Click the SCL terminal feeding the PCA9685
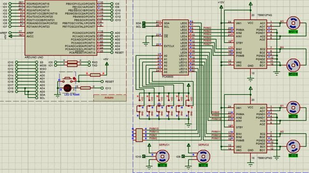 (144, 26)
